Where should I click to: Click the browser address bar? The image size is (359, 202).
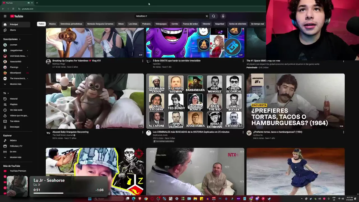(x=140, y=9)
